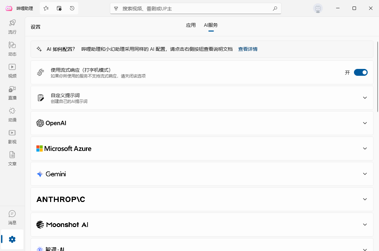Click the streaming response icon
This screenshot has width=379, height=251.
41,72
